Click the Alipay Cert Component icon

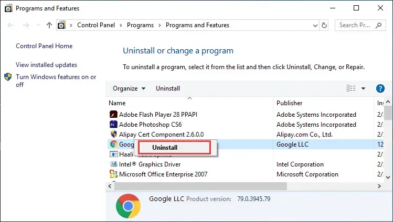point(113,135)
